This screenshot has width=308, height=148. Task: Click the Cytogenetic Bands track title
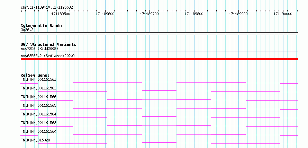[41, 26]
